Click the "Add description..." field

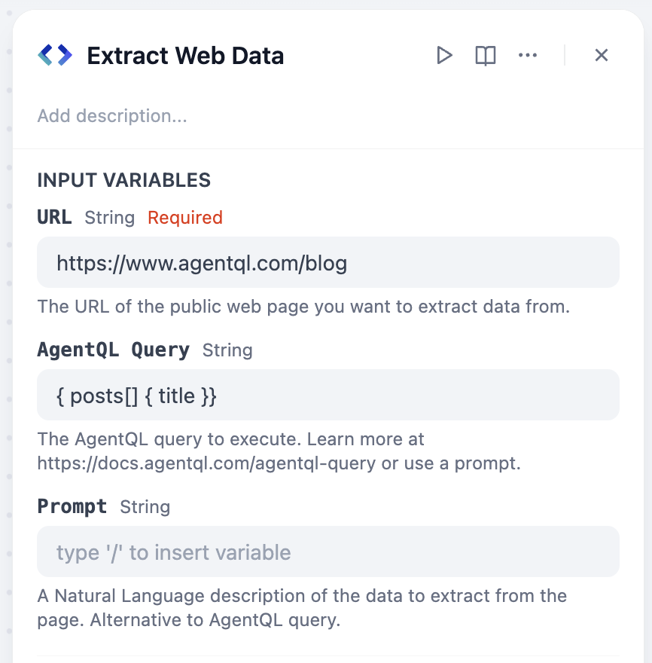click(x=112, y=116)
